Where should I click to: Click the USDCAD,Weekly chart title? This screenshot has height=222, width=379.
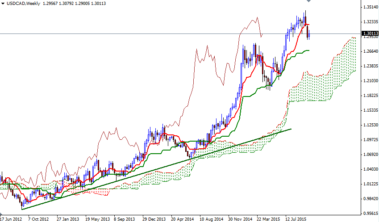[x=21, y=4]
